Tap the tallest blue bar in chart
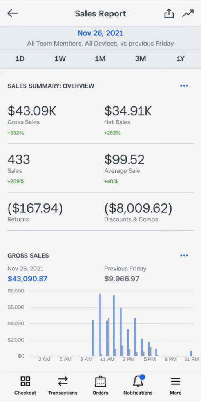This screenshot has width=201, height=402. [x=100, y=325]
